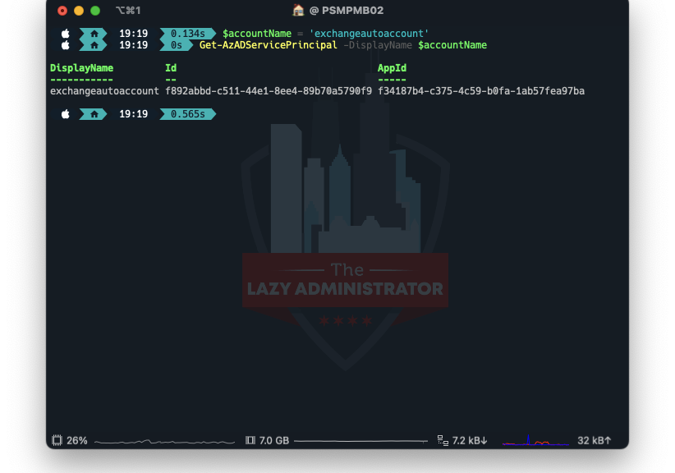This screenshot has width=675, height=473.
Task: Click the 0s execution time segment
Action: click(x=177, y=45)
